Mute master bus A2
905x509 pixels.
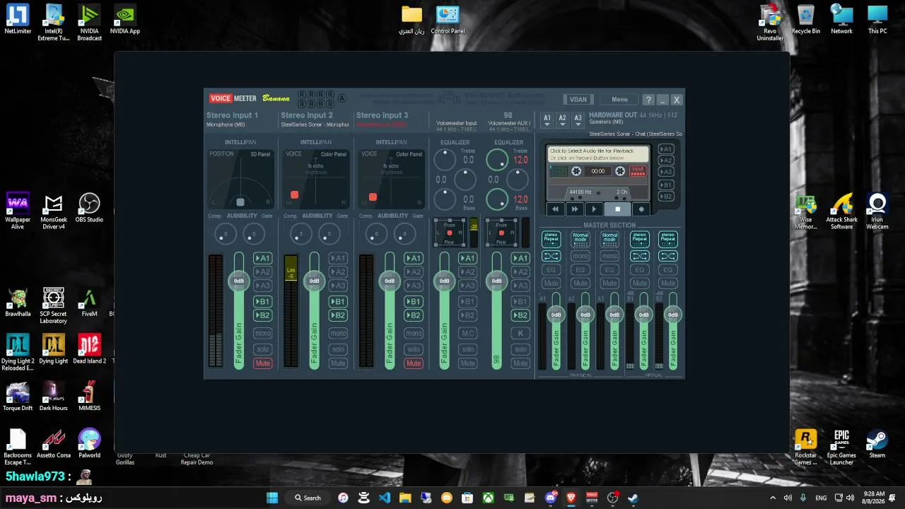click(580, 283)
